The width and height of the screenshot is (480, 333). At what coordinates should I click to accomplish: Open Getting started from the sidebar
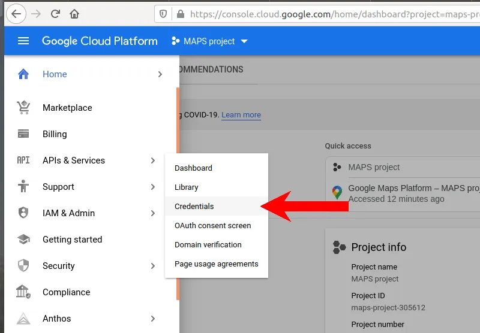[72, 240]
